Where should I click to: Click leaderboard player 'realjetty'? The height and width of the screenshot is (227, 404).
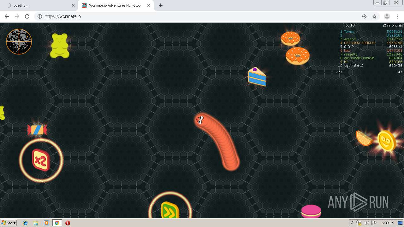point(350,54)
